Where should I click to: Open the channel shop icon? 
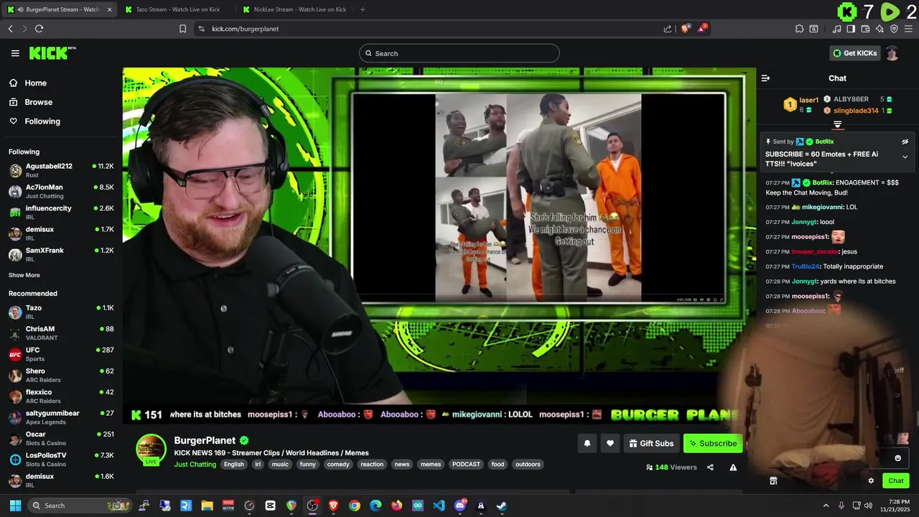pos(773,481)
